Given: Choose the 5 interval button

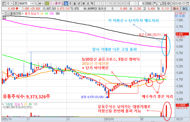Looking at the screenshot, I should tap(106, 4).
